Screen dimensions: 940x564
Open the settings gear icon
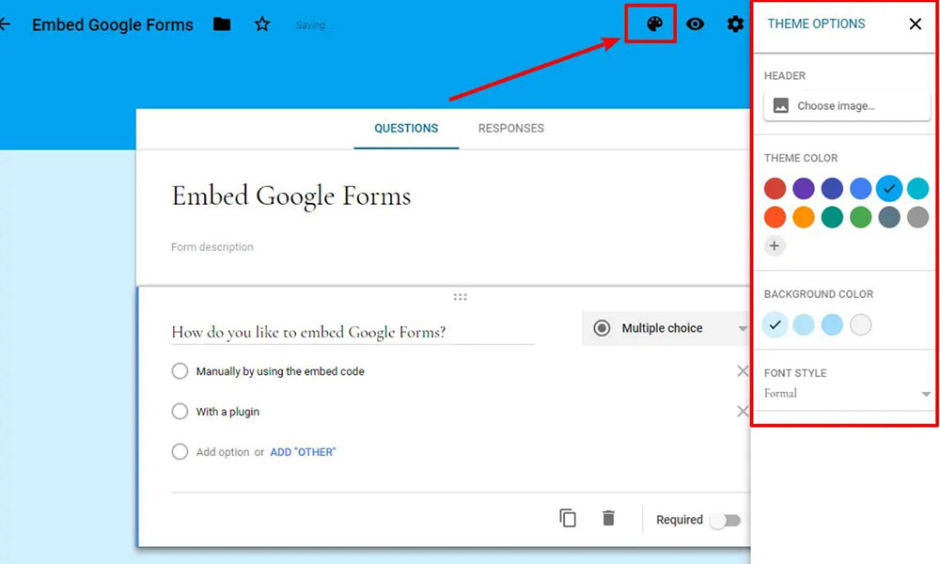click(735, 24)
